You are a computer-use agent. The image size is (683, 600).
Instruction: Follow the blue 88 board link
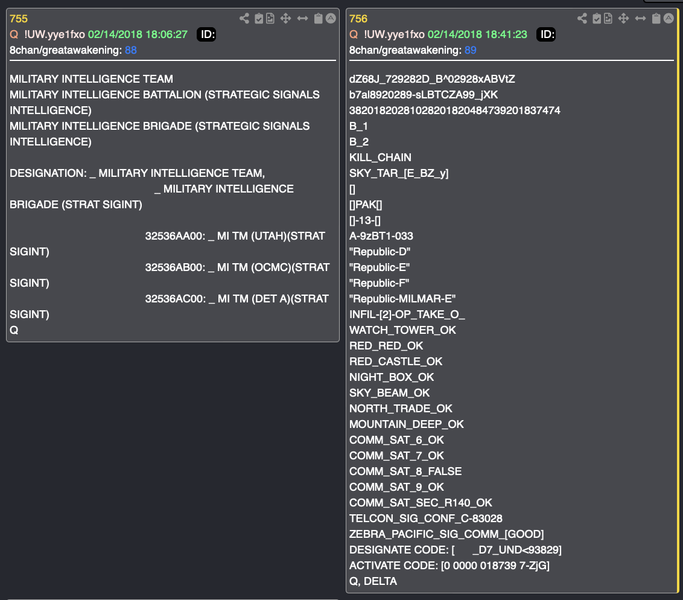(x=131, y=50)
